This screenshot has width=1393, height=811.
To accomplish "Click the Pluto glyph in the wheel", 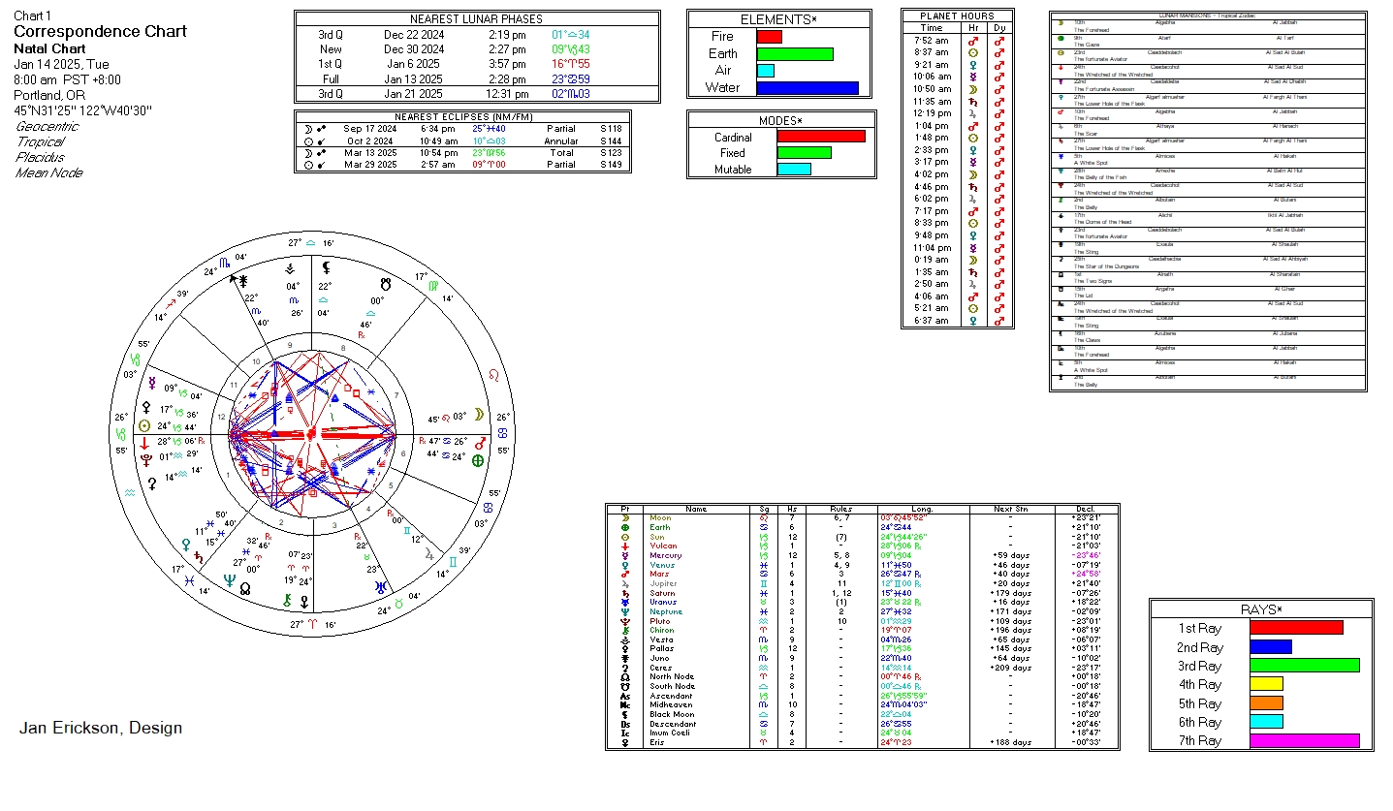I will (x=145, y=458).
